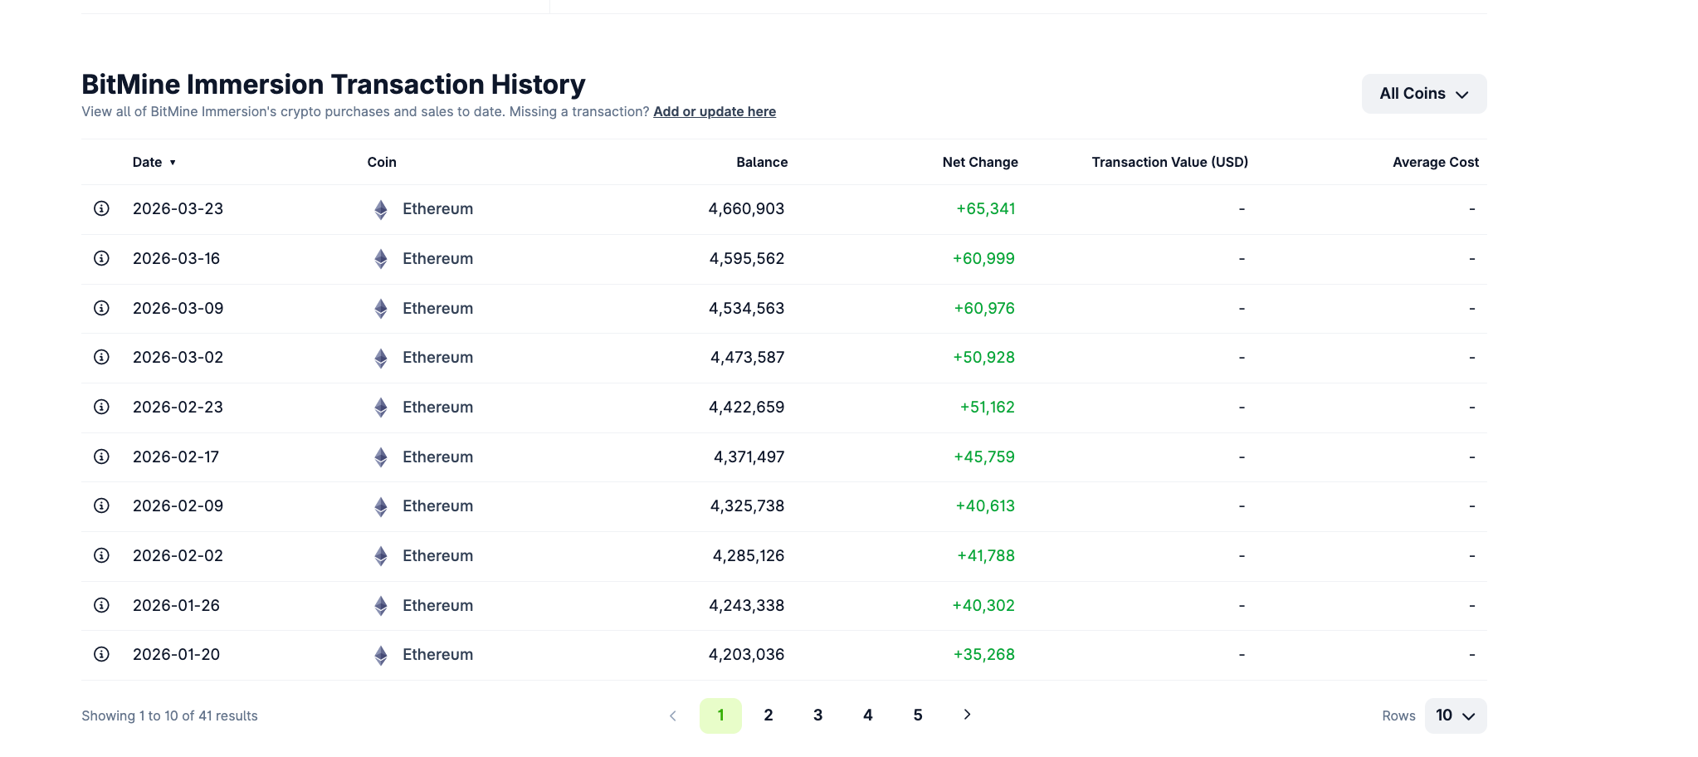Screen dimensions: 1698x757
Task: Click the Balance column header
Action: click(x=762, y=163)
